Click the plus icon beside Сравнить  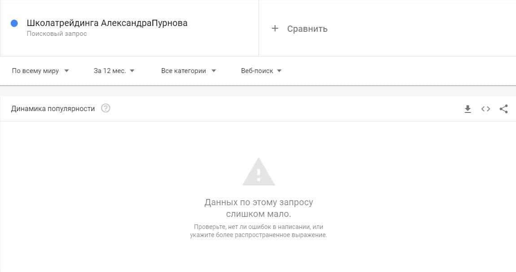[275, 29]
